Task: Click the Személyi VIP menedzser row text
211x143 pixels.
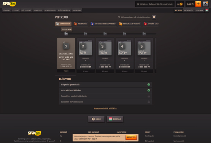Action: (x=72, y=102)
